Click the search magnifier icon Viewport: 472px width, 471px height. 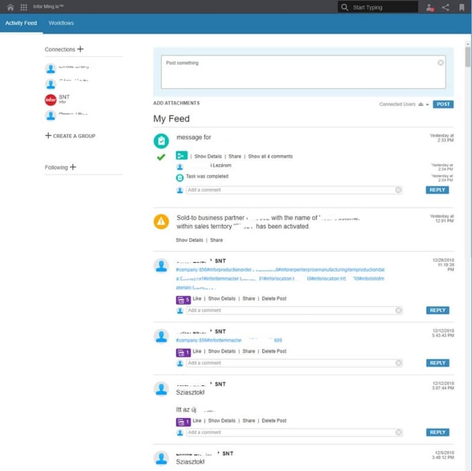pos(345,7)
